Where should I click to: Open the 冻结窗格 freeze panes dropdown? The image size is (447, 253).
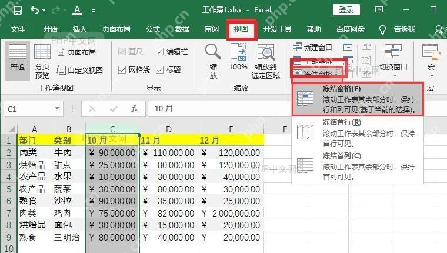[x=316, y=74]
